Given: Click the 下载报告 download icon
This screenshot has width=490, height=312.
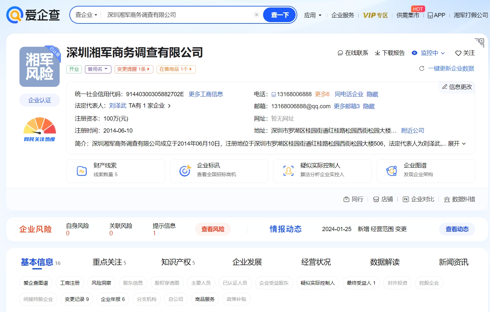Looking at the screenshot, I should point(377,53).
